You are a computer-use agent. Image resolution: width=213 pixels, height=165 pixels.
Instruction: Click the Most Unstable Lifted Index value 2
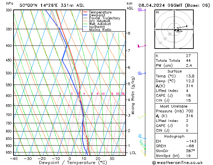point(187,121)
